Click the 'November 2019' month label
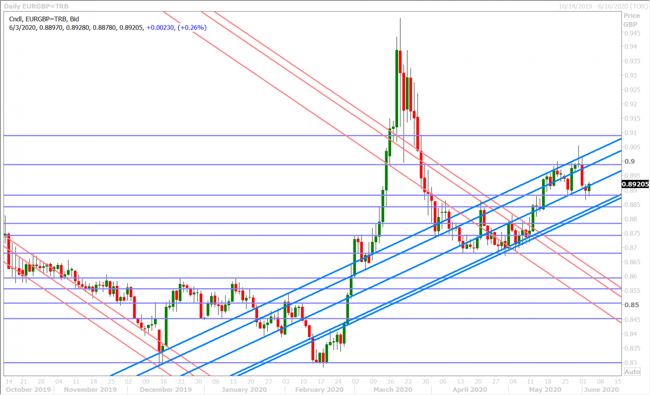This screenshot has height=395, width=650. coord(90,390)
